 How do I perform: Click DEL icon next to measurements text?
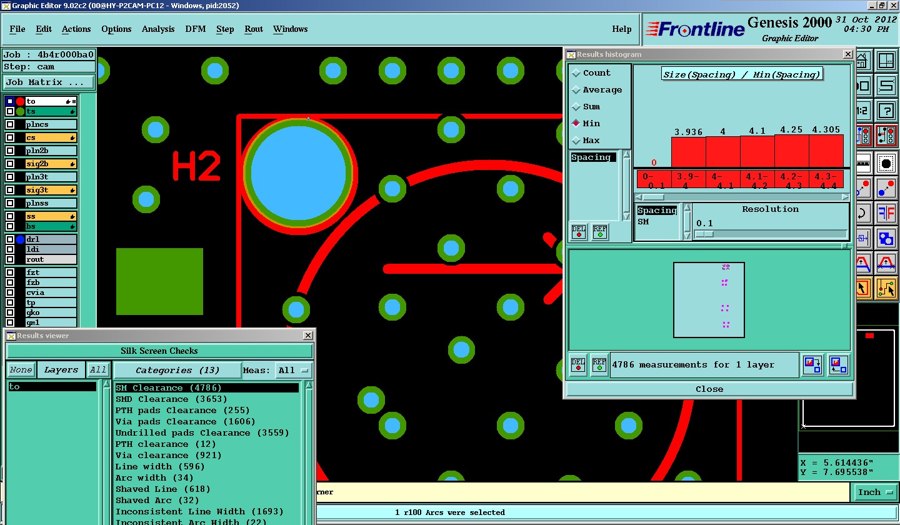click(x=579, y=365)
